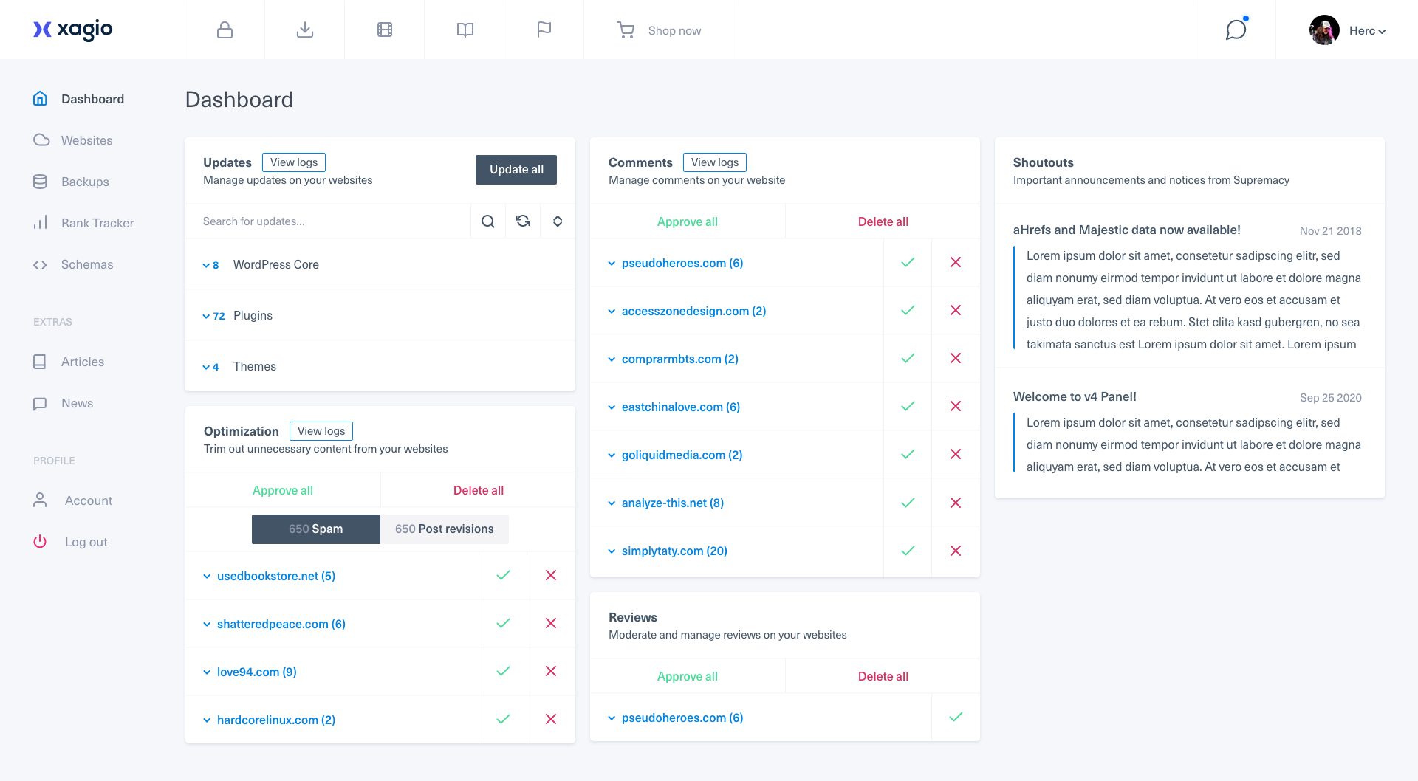The height and width of the screenshot is (781, 1418).
Task: Open Rank Tracker from the sidebar
Action: 98,223
